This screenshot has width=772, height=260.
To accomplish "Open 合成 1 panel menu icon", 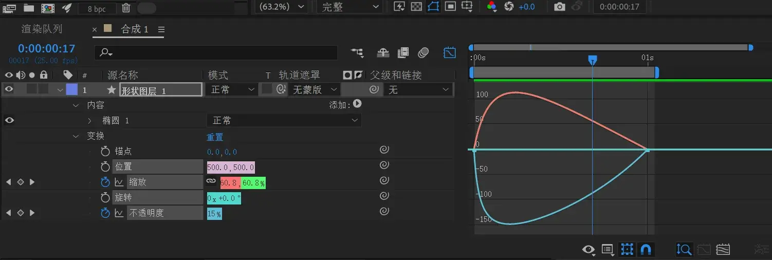I will pos(161,30).
